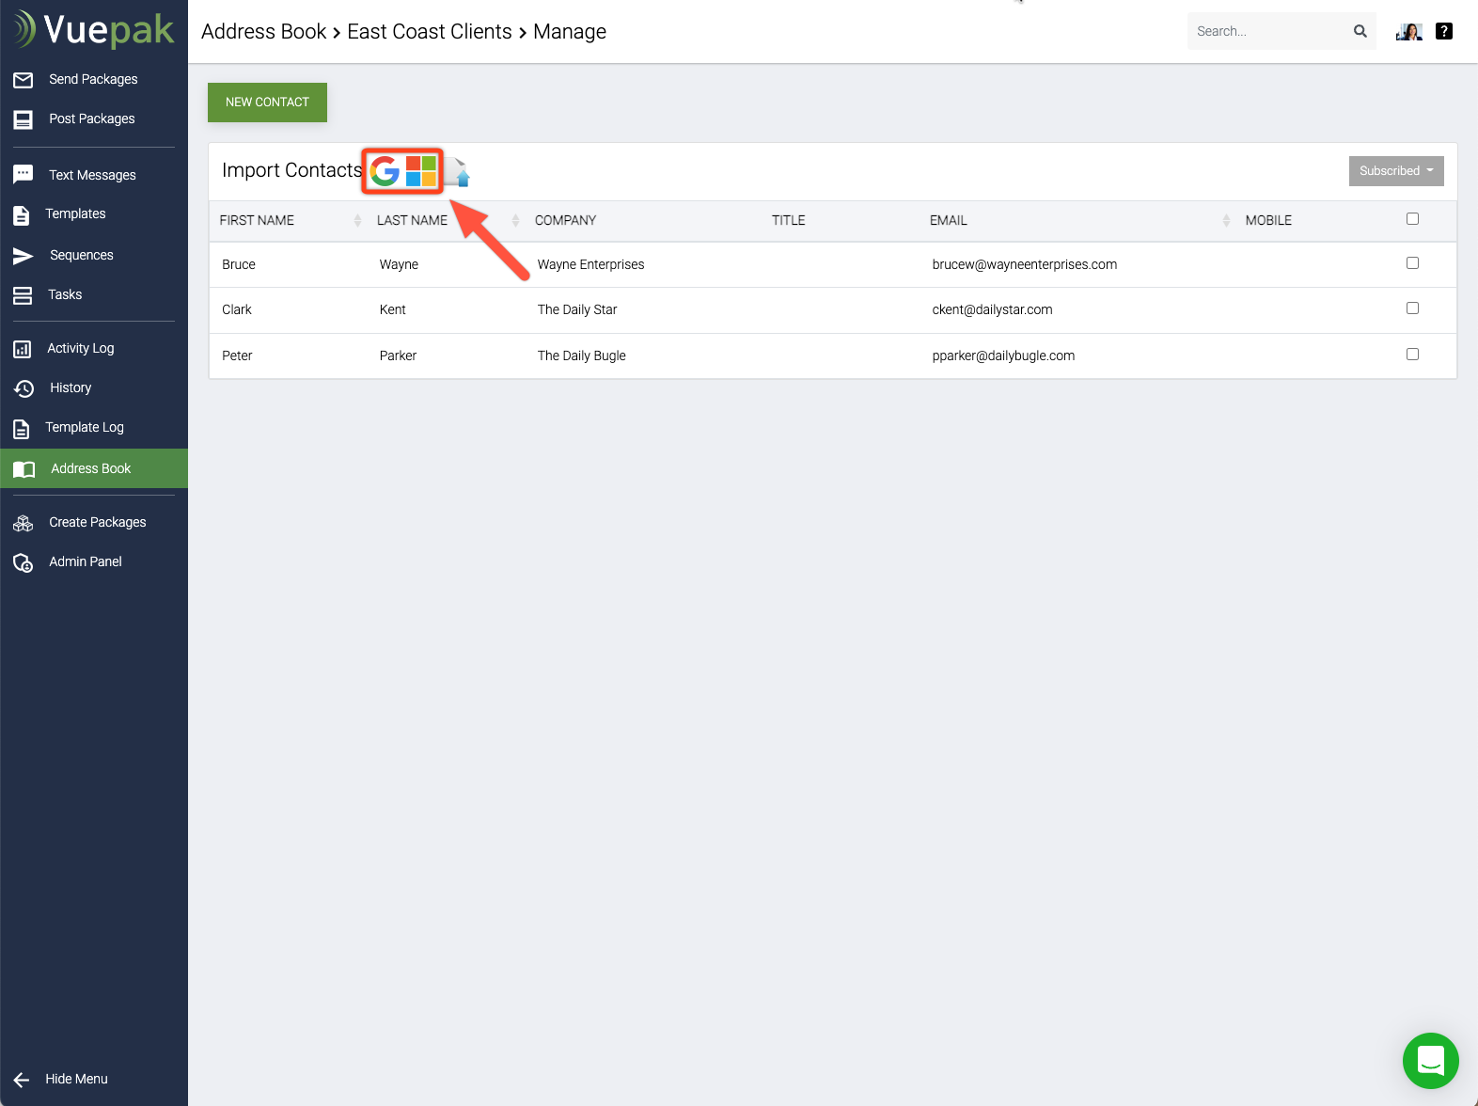Check the box for Bruce Wayne

coord(1412,263)
